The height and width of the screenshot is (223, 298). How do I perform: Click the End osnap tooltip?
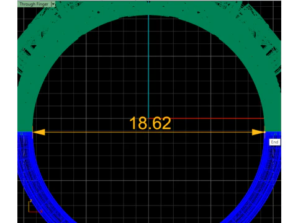[x=274, y=142]
